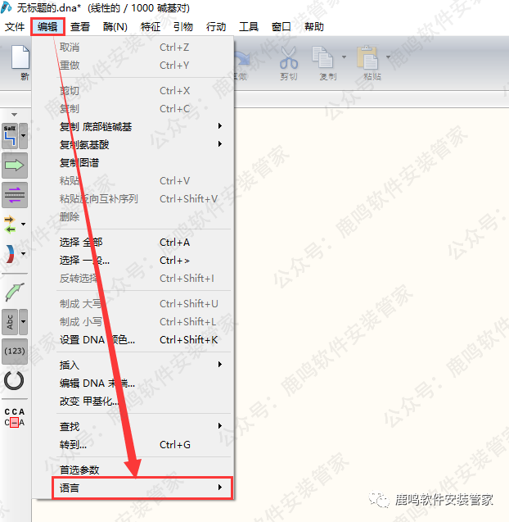Open the 帮助 menu
509x522 pixels.
pyautogui.click(x=314, y=26)
